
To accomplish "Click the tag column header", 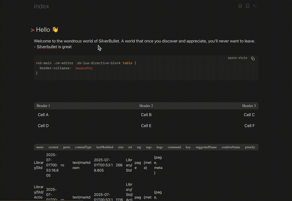I will (139, 147).
